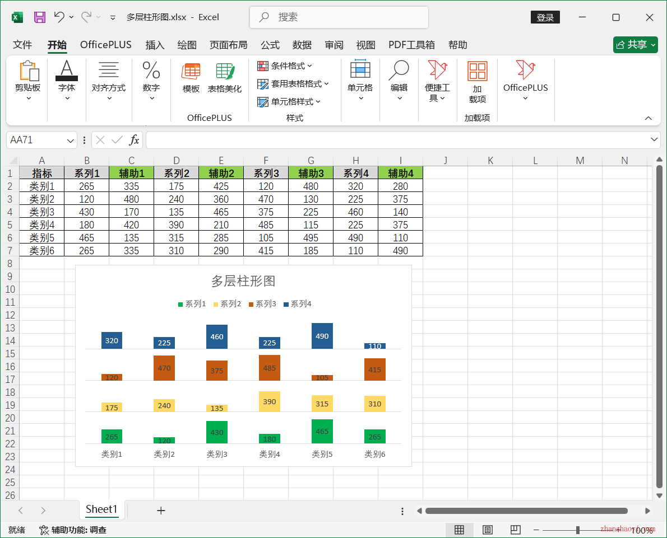667x538 pixels.
Task: Click the next sheet navigation arrow
Action: (43, 511)
